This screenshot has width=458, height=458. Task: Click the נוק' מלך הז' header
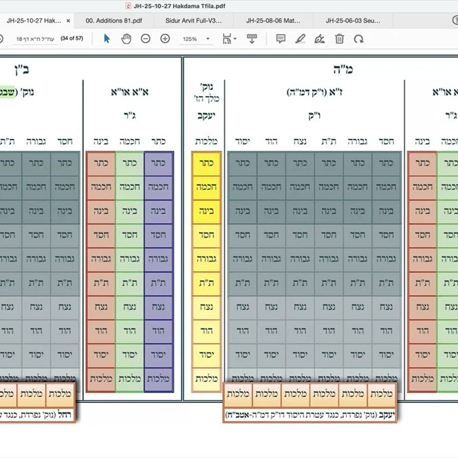coord(206,93)
